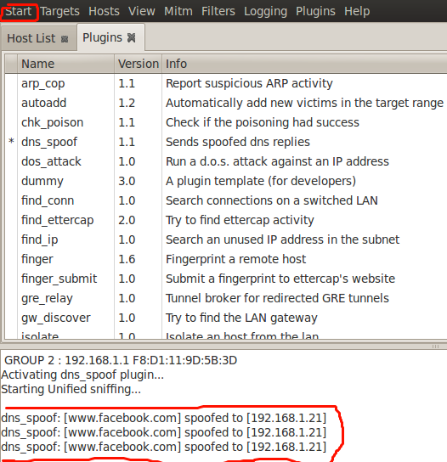Open the View menu
The image size is (447, 462).
click(x=142, y=12)
